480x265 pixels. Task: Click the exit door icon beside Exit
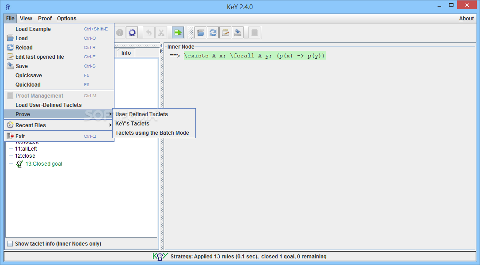tap(10, 136)
